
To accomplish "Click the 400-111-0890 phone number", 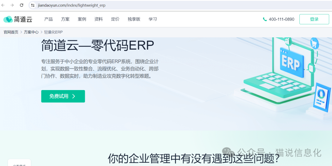I will [x=282, y=19].
